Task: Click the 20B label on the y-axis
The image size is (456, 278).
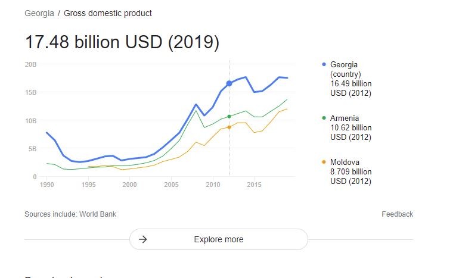Action: coord(31,64)
